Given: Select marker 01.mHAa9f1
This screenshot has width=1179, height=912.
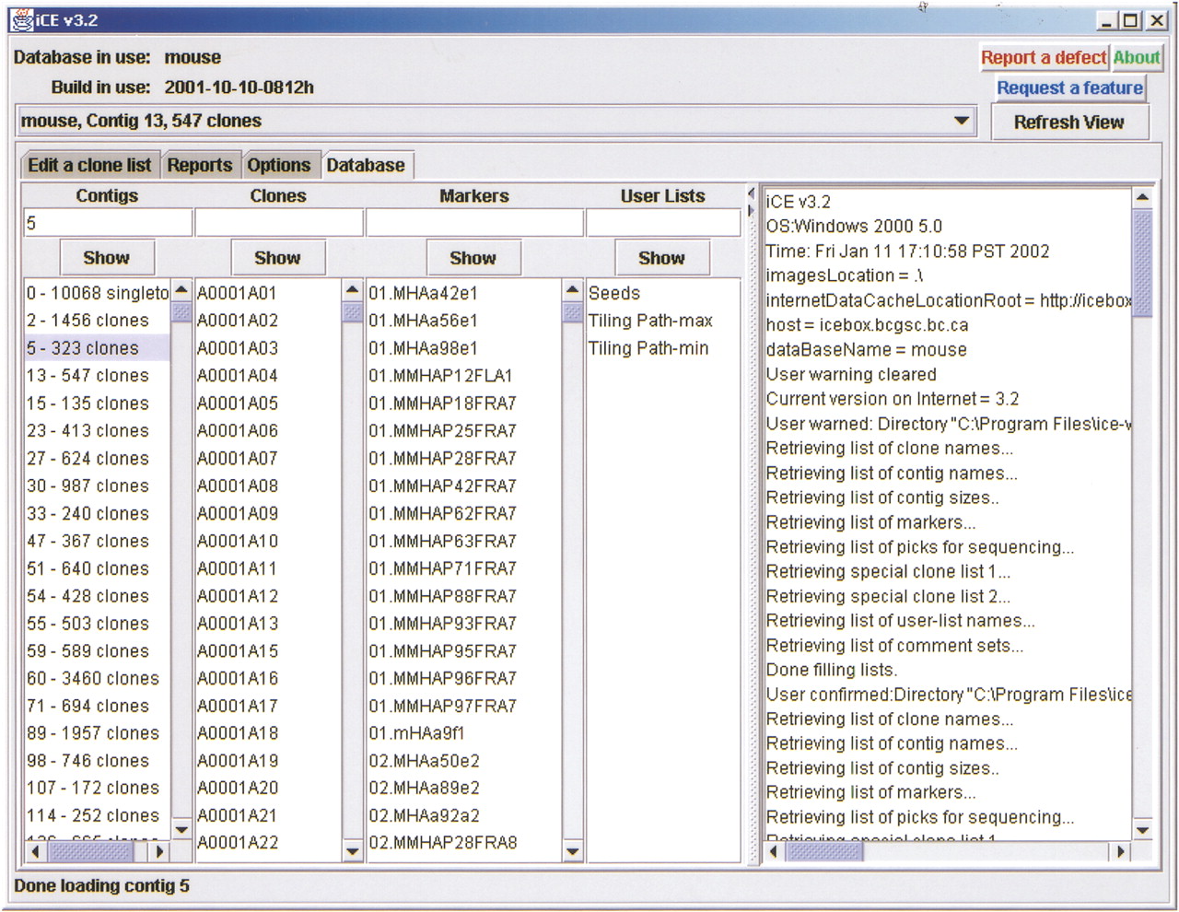Looking at the screenshot, I should click(464, 733).
